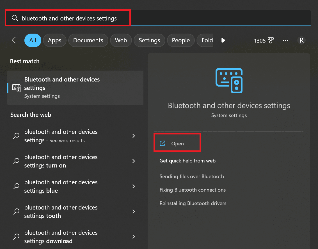318x249 pixels.
Task: Expand the 'bluetooth and other devices settings download' suggestion
Action: pyautogui.click(x=134, y=237)
